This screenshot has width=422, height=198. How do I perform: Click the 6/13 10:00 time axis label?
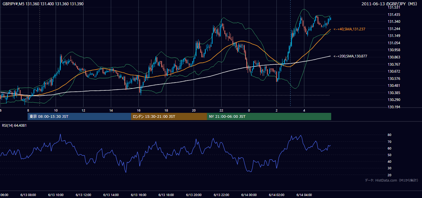coord(56,195)
